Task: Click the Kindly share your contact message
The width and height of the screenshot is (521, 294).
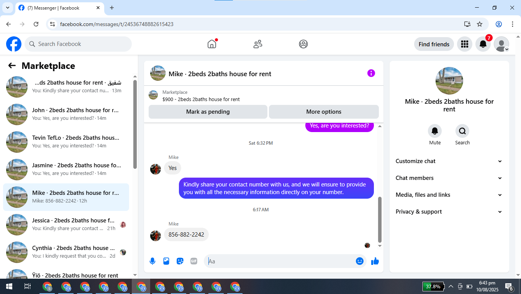Action: point(276,188)
